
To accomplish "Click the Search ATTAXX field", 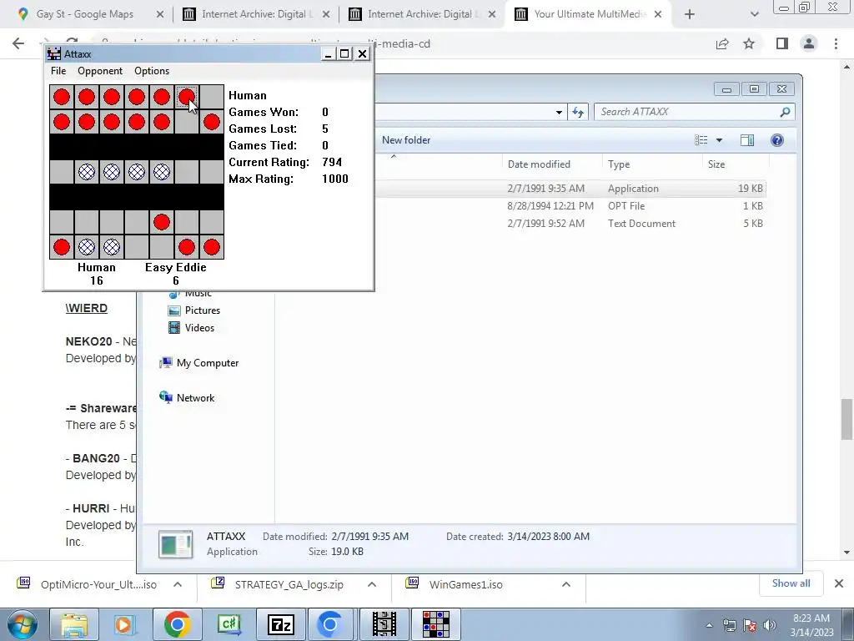I will point(687,112).
